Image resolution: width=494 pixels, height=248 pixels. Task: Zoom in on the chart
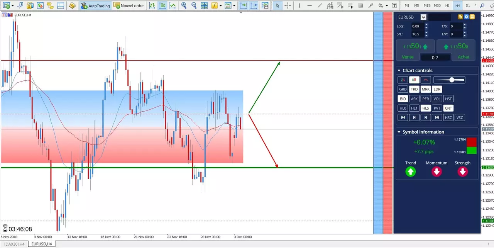tap(184, 5)
